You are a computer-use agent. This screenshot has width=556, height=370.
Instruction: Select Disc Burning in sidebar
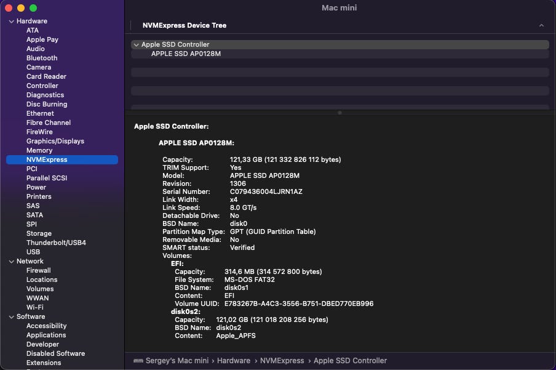pos(47,105)
